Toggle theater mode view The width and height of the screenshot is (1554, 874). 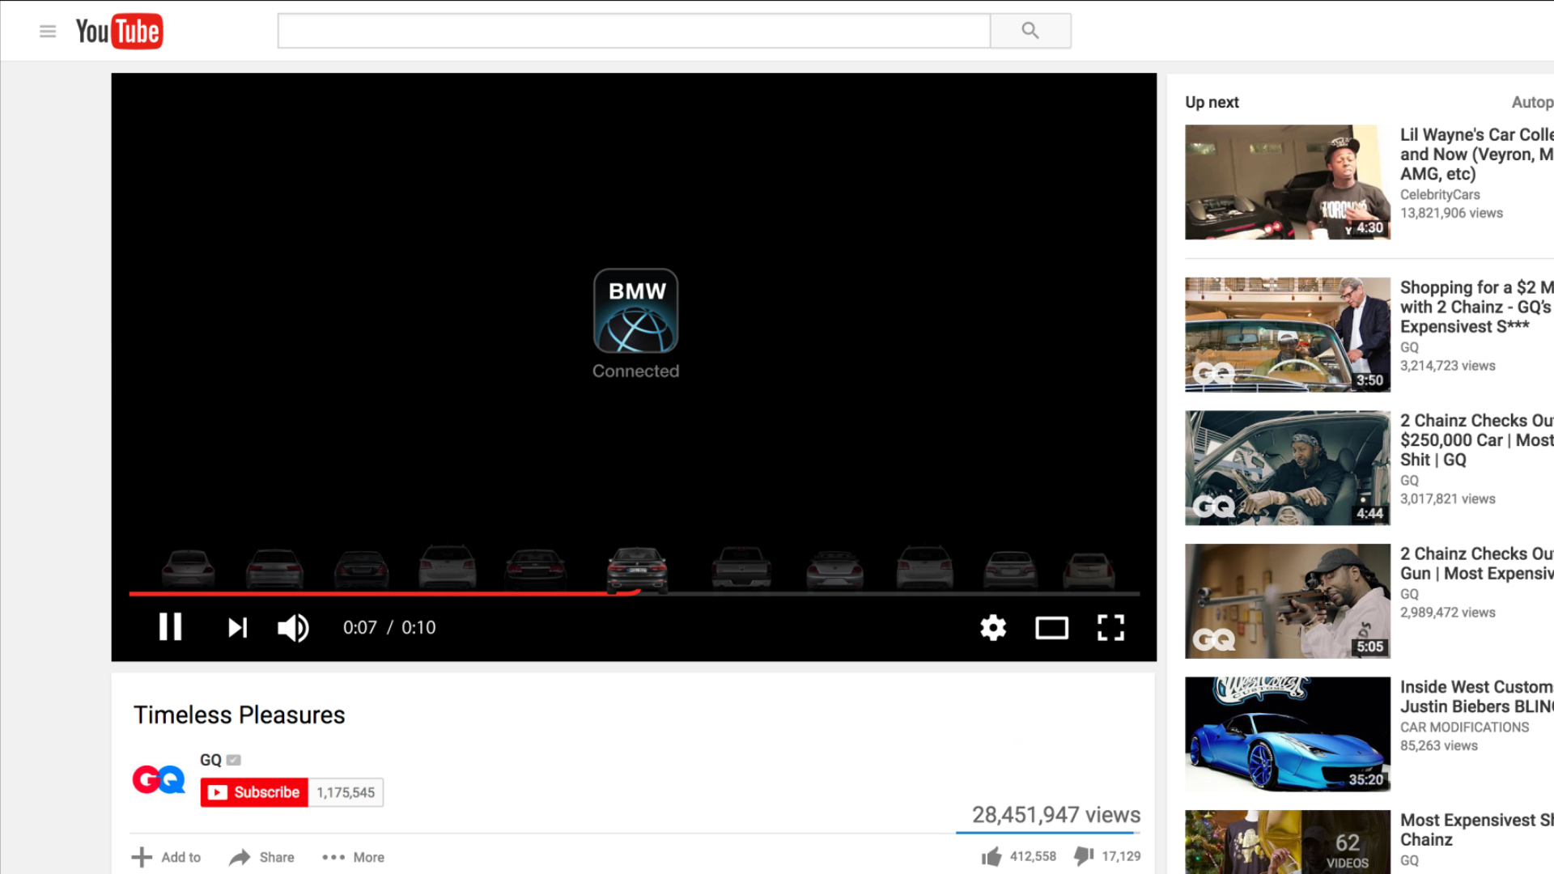(x=1051, y=627)
